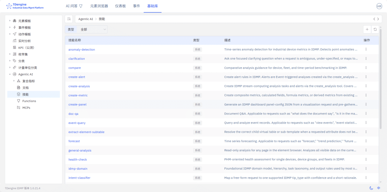Click the 技能名称 column header
Image resolution: width=387 pixels, height=192 pixels.
pos(74,40)
